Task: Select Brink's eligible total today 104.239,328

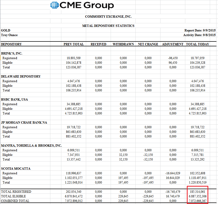Action: pos(198,63)
